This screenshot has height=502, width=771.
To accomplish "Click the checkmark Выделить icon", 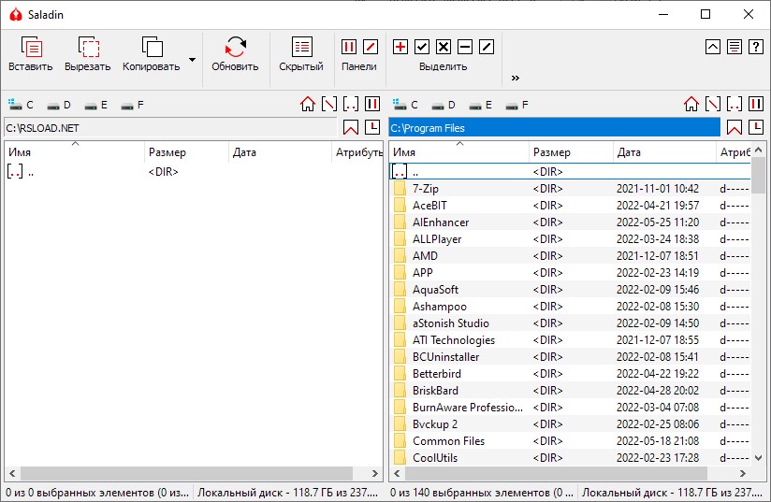I will coord(422,47).
